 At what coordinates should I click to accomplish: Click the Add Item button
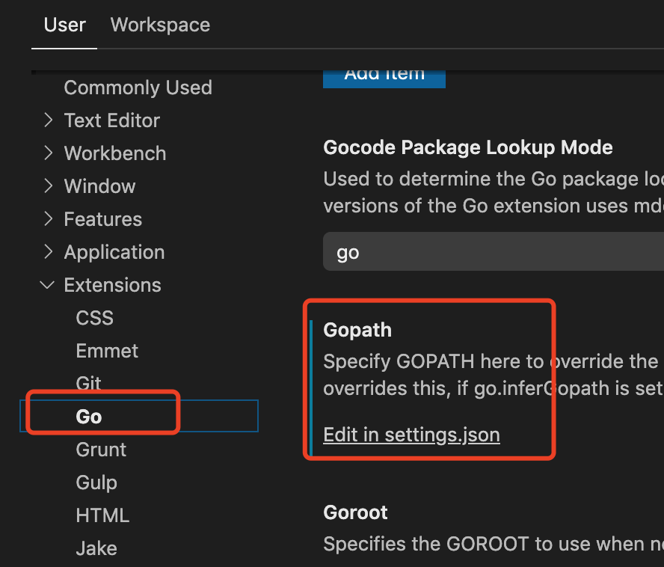click(384, 76)
